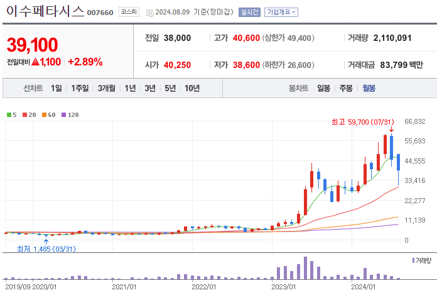Viewport: 437px width, 300px height.
Task: Select the 1일 line chart period
Action: coord(57,89)
